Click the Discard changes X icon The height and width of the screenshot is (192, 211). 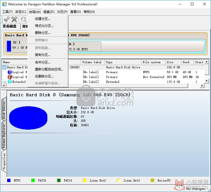[14, 19]
